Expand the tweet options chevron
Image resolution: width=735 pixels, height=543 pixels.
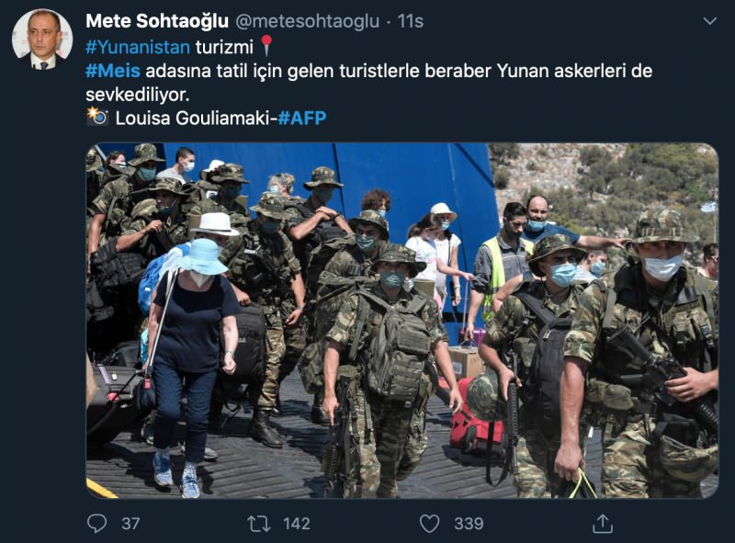click(710, 21)
